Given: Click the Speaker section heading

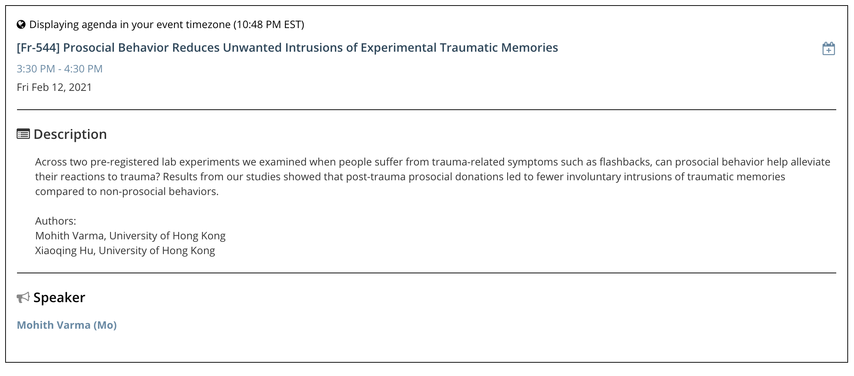Looking at the screenshot, I should [59, 297].
